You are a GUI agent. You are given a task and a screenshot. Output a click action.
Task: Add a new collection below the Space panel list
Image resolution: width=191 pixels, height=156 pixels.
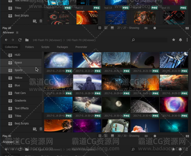[x=35, y=129]
